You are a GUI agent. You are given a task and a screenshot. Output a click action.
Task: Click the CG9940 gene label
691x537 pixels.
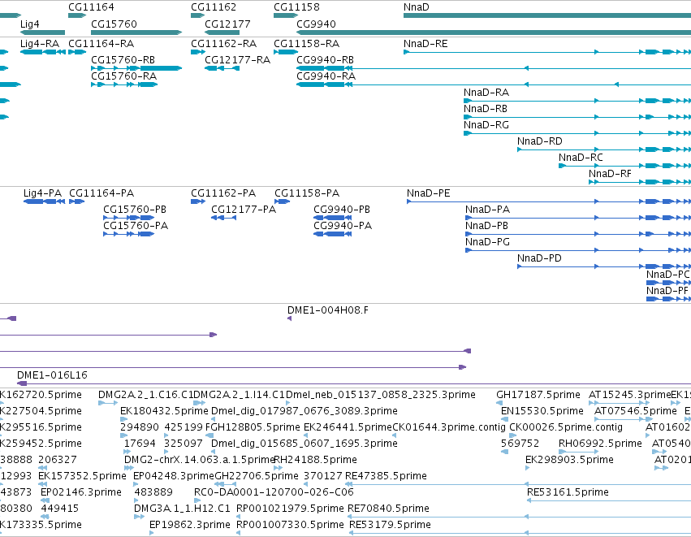(316, 24)
